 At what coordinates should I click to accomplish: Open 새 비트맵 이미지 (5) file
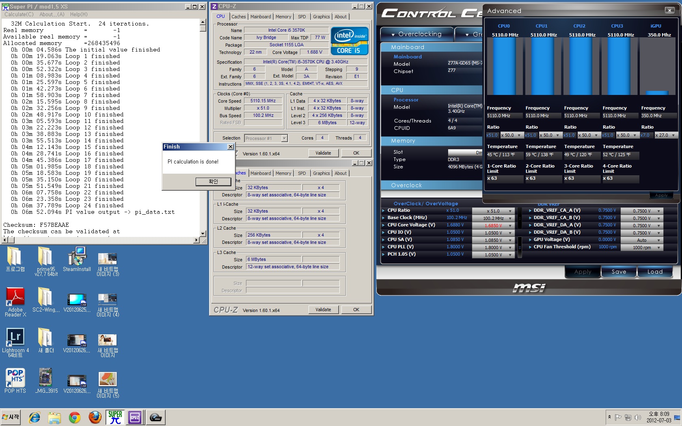[108, 385]
